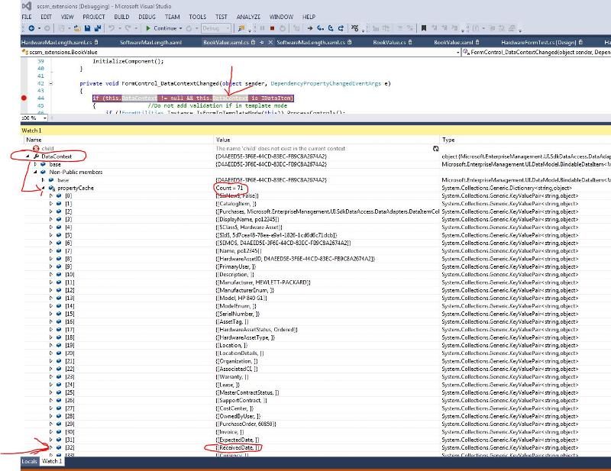Click the Step Into icon
This screenshot has width=611, height=471.
pyautogui.click(x=320, y=28)
